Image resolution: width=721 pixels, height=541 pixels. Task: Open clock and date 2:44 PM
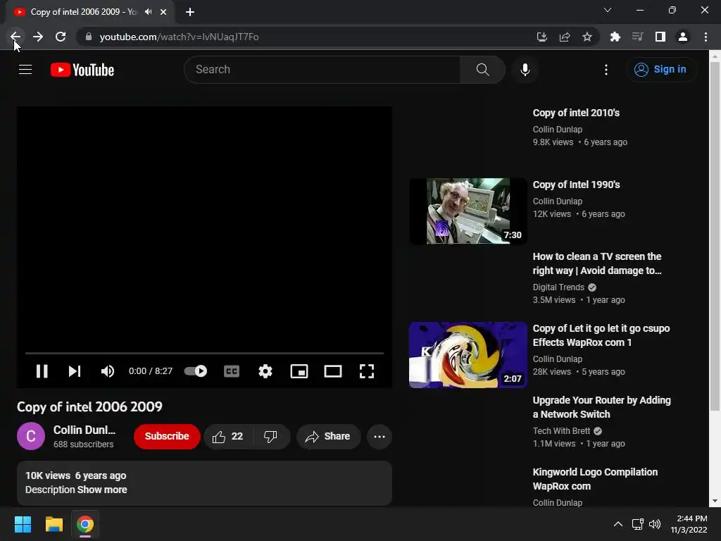[689, 524]
